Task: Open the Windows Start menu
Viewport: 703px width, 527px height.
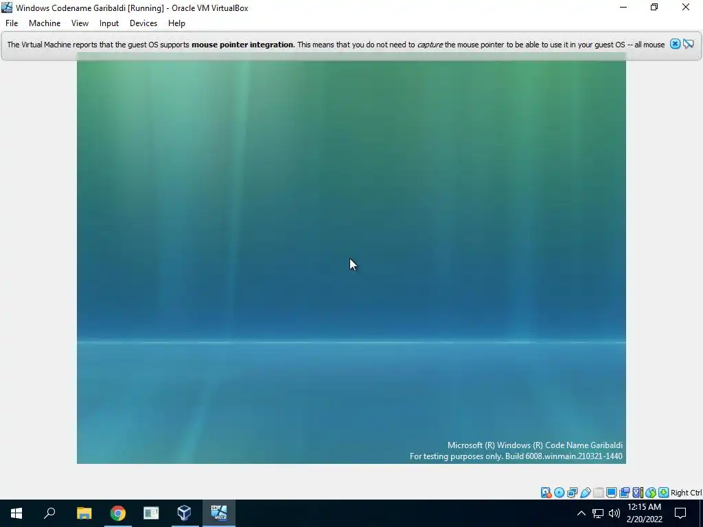Action: pyautogui.click(x=16, y=513)
